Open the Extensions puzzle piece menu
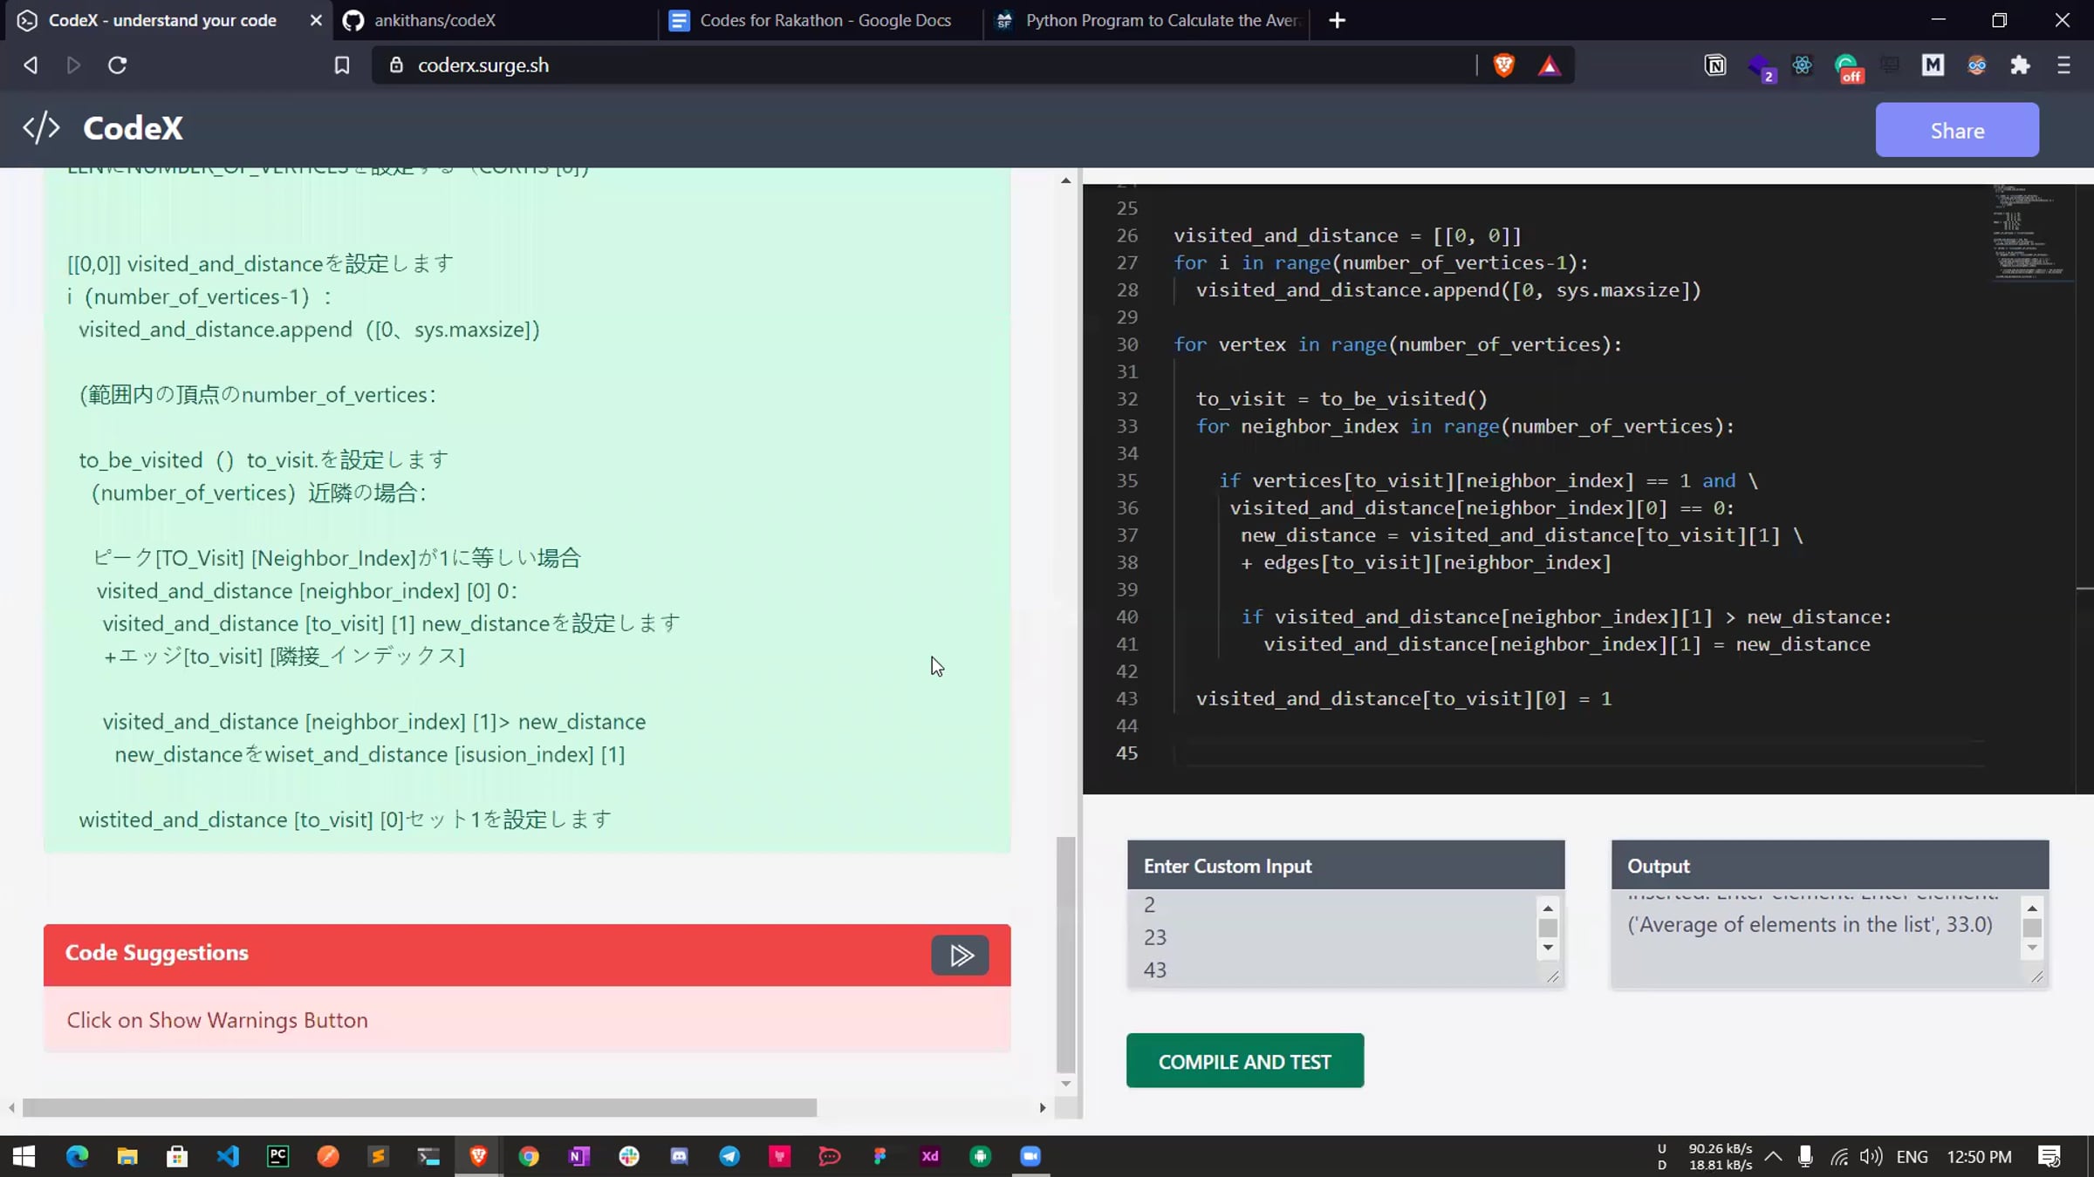This screenshot has height=1177, width=2094. coord(2020,65)
